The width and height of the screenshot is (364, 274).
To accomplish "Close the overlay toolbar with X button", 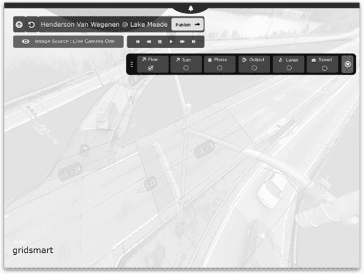I will [x=347, y=64].
